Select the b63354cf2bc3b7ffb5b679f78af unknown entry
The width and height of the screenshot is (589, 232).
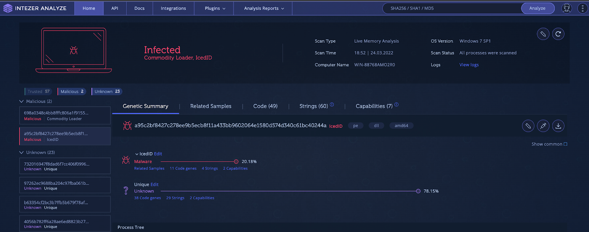[x=65, y=204]
